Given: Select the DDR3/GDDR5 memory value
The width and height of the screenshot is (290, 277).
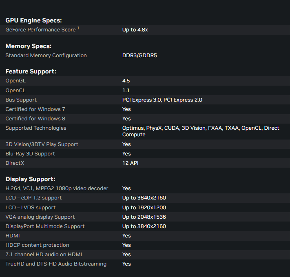Looking at the screenshot, I should coord(139,55).
